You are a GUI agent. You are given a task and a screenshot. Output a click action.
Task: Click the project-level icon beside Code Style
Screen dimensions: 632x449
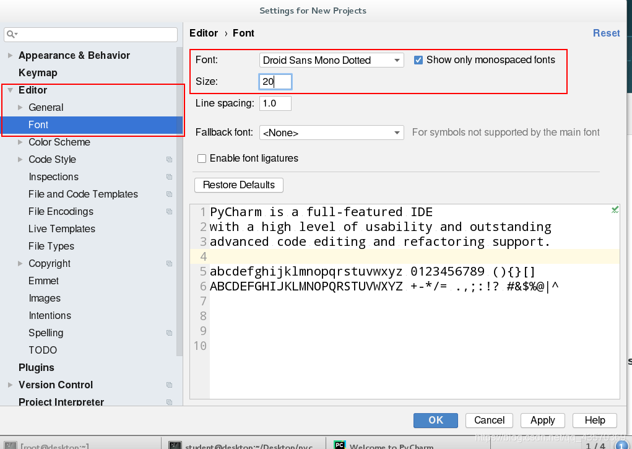tap(169, 160)
